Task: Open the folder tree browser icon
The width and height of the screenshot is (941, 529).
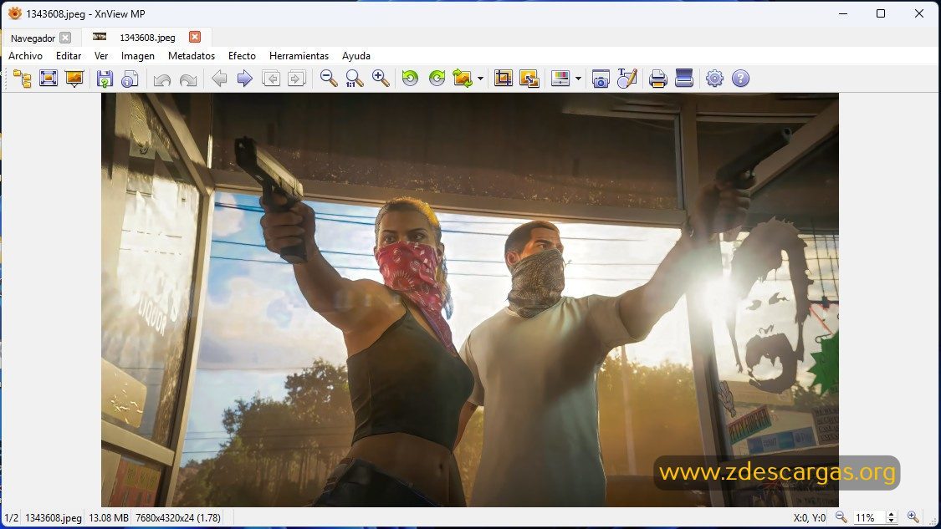Action: (23, 79)
